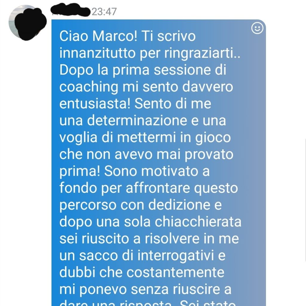The width and height of the screenshot is (306, 306).
Task: Click the word 'entusiasta!' in the message
Action: [95, 104]
